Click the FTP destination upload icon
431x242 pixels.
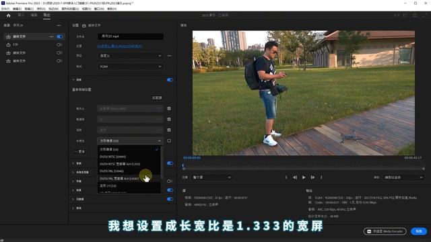9,45
